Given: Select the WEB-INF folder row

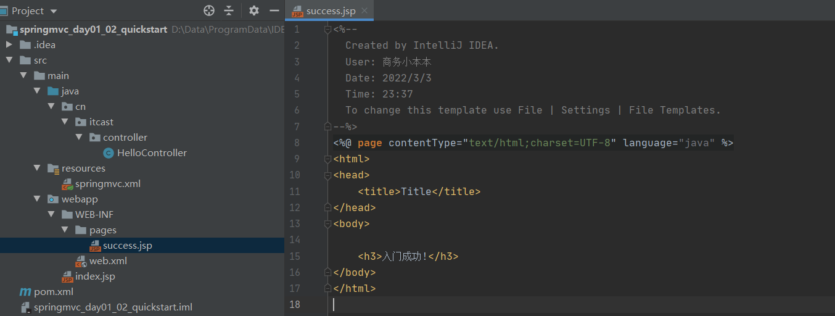Looking at the screenshot, I should click(142, 214).
